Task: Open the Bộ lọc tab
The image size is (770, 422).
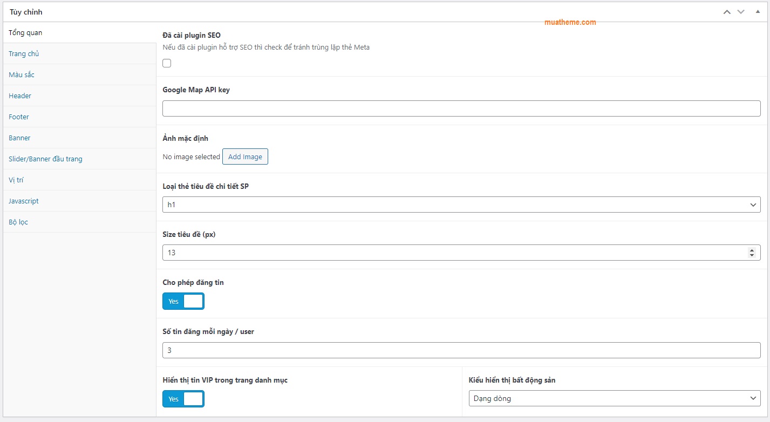Action: [x=18, y=222]
